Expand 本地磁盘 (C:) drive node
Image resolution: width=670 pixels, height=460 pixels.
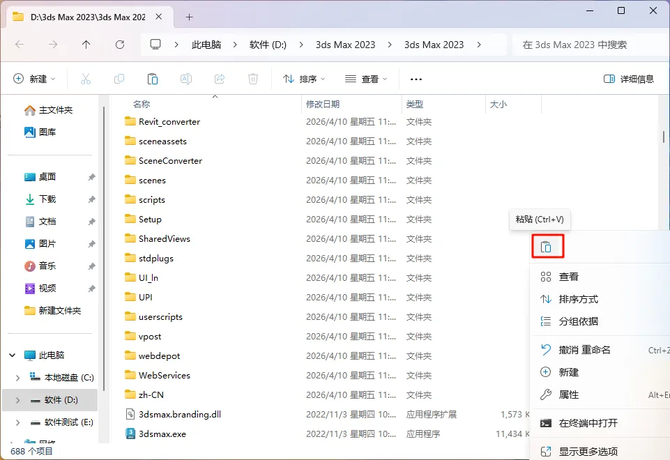click(x=17, y=378)
